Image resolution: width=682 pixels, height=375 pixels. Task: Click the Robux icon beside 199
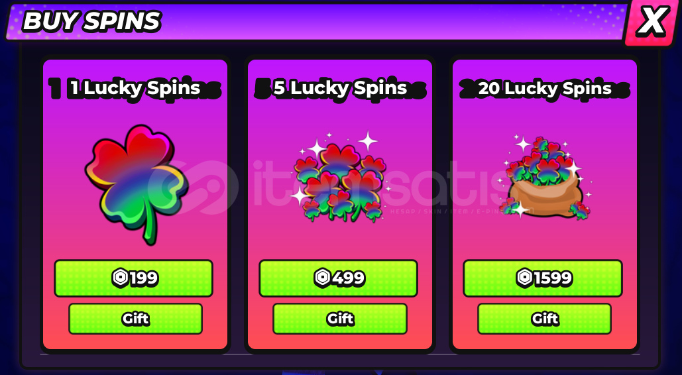(x=120, y=278)
